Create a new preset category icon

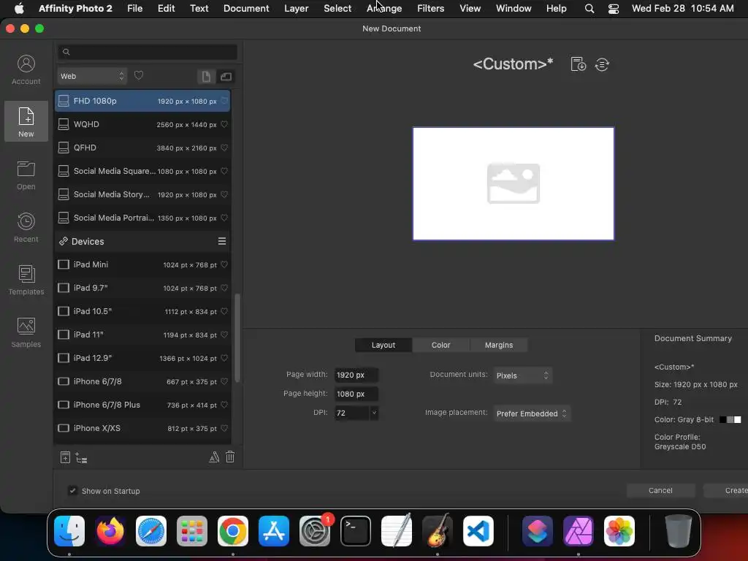[81, 458]
